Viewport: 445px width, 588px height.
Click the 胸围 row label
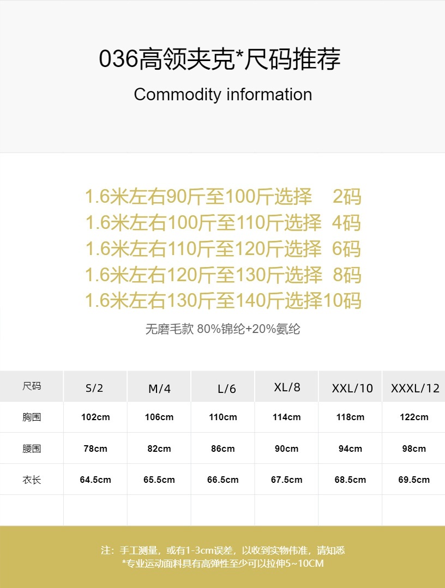coord(32,417)
